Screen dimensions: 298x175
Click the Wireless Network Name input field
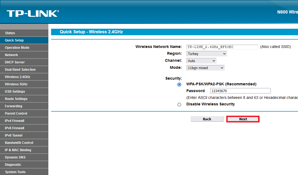click(222, 47)
